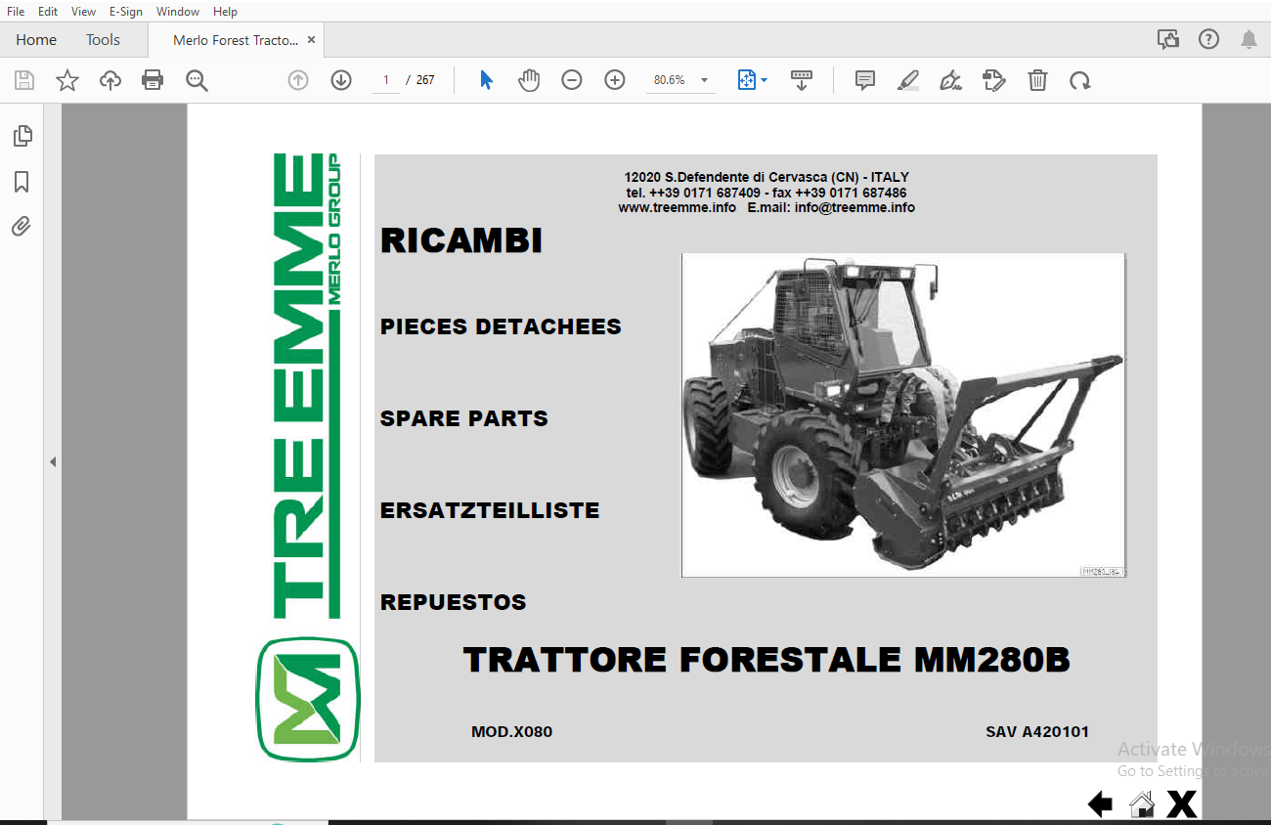Screen dimensions: 1271x825
Task: Star this file as favorite
Action: click(67, 80)
